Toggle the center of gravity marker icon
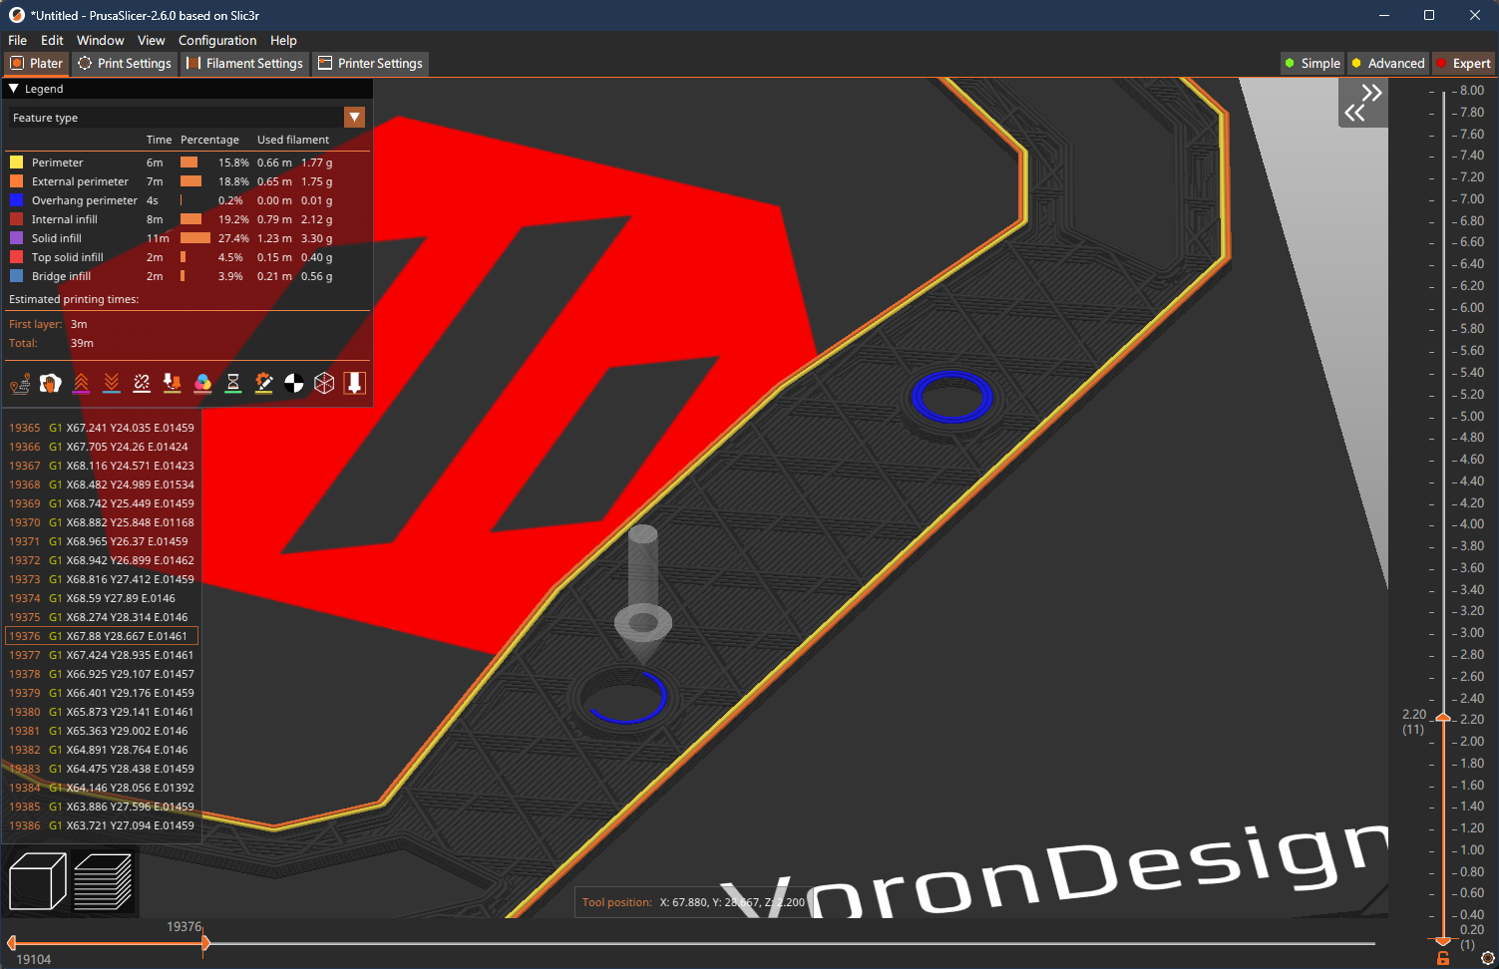 [x=293, y=383]
